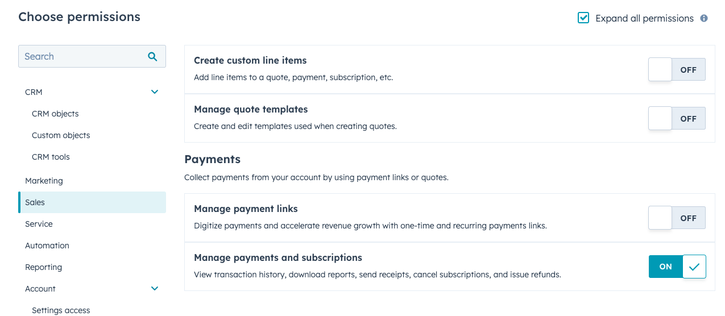
Task: Show Reporting permissions
Action: click(x=43, y=267)
